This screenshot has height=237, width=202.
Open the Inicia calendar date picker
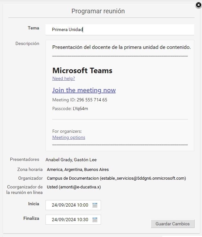[x=95, y=205]
